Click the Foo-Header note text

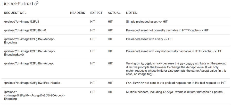click(x=176, y=83)
